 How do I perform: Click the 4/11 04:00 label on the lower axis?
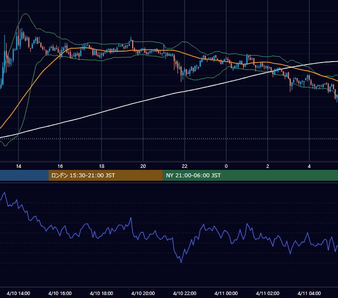(309, 293)
